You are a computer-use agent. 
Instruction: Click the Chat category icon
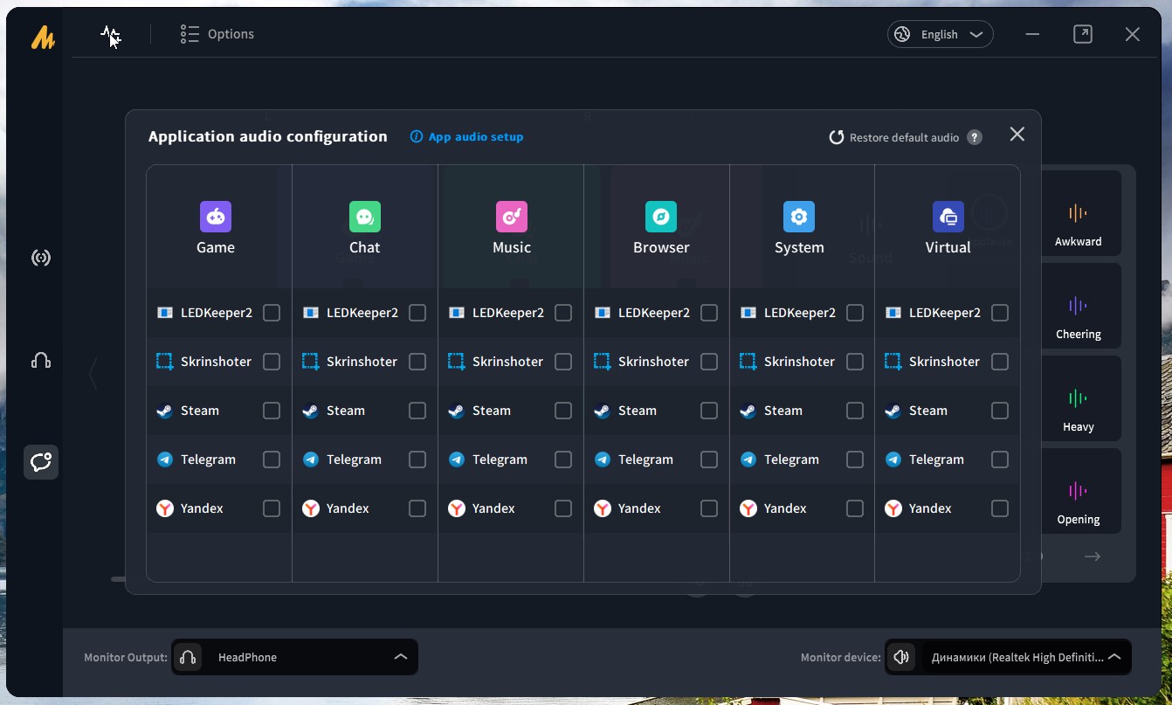tap(365, 217)
